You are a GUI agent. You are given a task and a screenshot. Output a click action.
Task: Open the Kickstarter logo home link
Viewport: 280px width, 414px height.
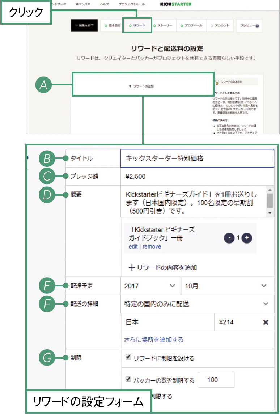(x=176, y=4)
